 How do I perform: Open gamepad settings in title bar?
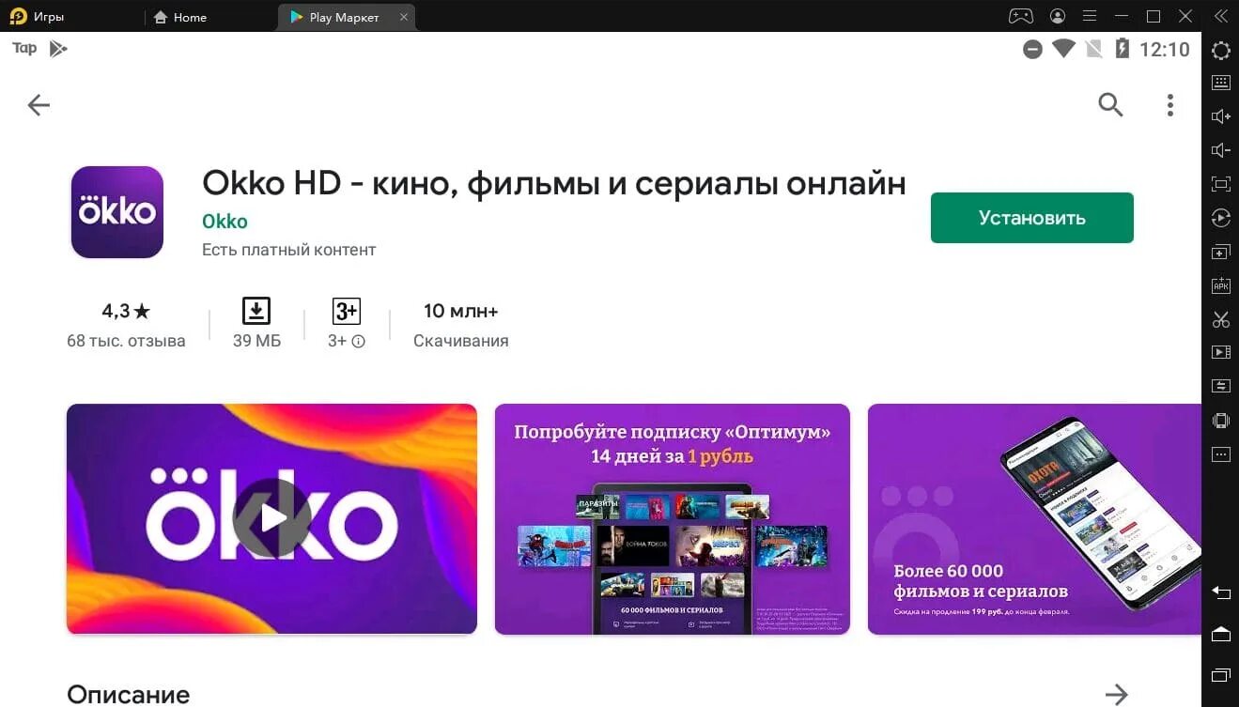[1020, 16]
